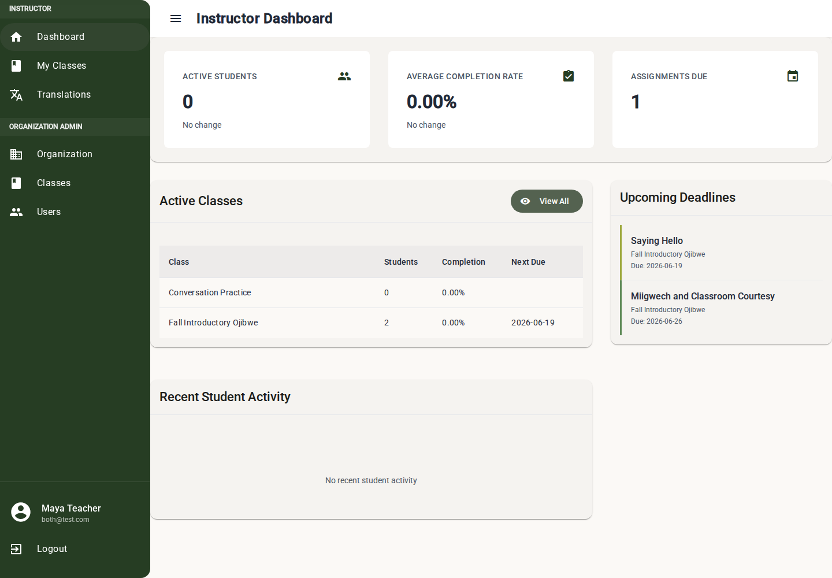Click the Dashboard home icon
Image resolution: width=832 pixels, height=578 pixels.
(x=16, y=37)
